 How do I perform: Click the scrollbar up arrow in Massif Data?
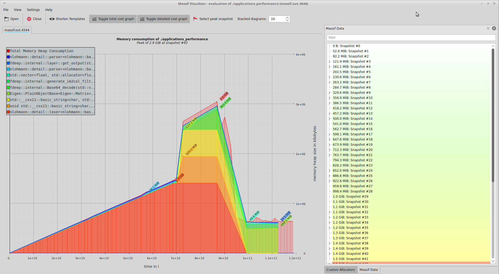[493, 46]
